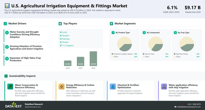Viewport: 205px width, 110px height.
Task: Select Irritec in the Top Players list
Action: coord(64,32)
